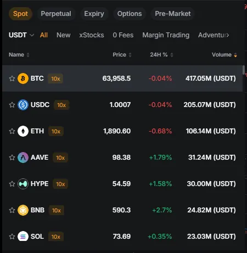Click the 10x leverage badge next to AAVE

60,158
